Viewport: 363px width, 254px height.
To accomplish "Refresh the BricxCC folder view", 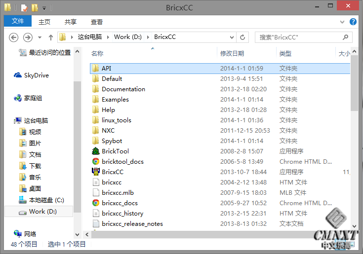I will (x=242, y=37).
